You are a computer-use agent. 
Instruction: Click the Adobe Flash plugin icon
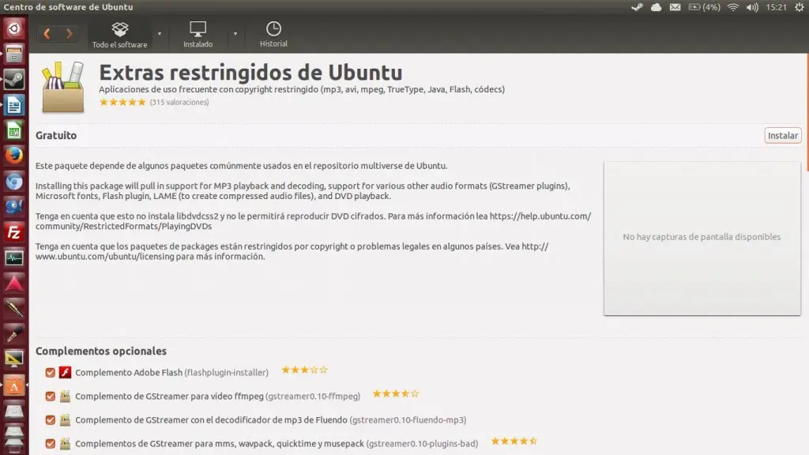coord(65,372)
